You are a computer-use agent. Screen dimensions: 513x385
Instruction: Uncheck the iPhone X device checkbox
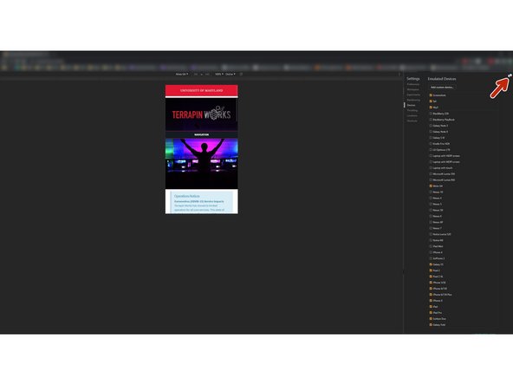point(431,301)
